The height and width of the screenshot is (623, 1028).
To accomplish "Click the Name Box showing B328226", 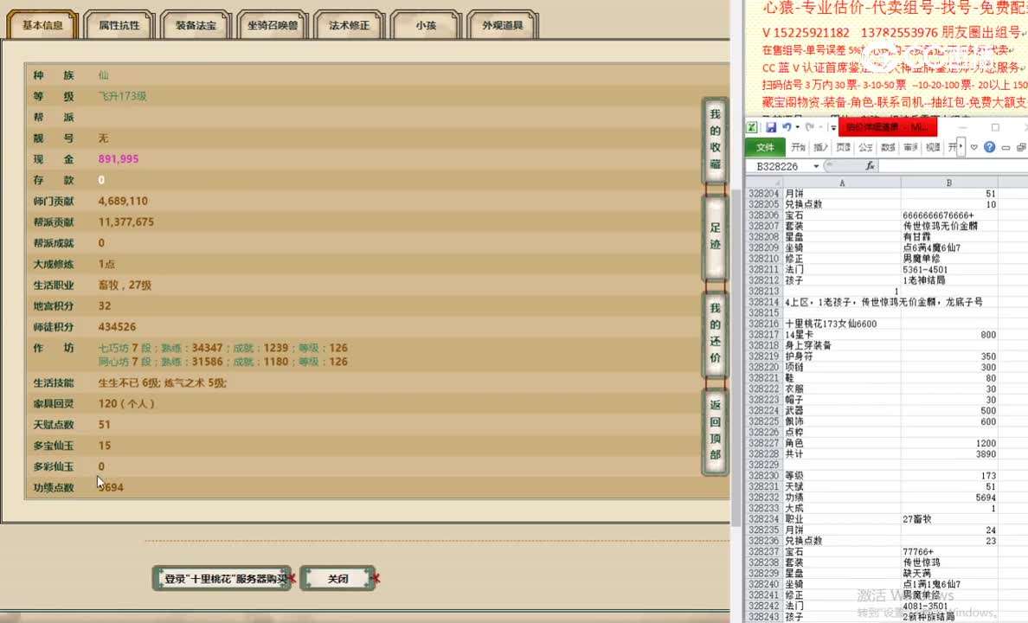I will [x=779, y=166].
